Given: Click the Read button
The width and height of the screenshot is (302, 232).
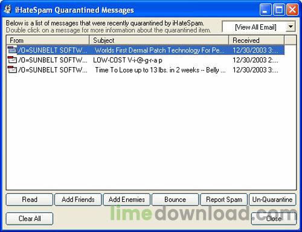Looking at the screenshot, I should (30, 199).
